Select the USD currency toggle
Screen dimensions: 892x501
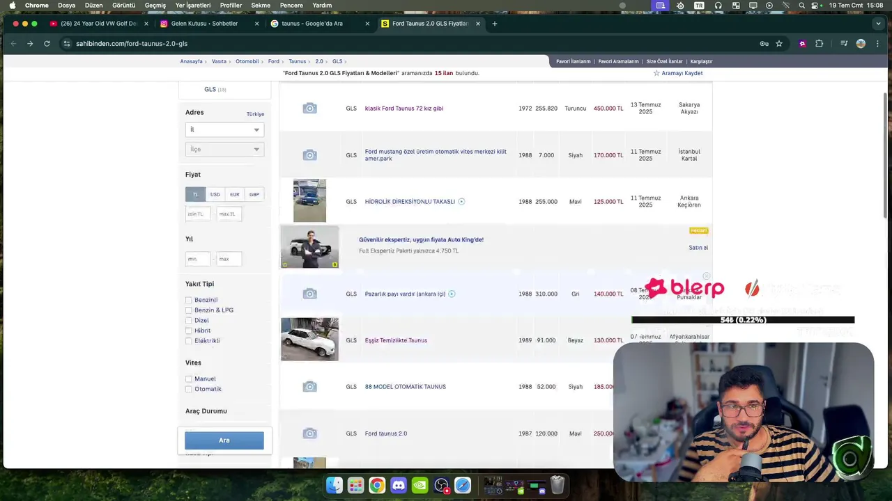215,195
